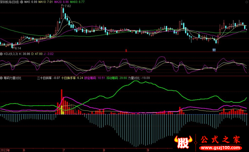Screen dimensions: 249x152
Task: Click the 锁定筹码: 10.51 value
Action: coord(95,78)
